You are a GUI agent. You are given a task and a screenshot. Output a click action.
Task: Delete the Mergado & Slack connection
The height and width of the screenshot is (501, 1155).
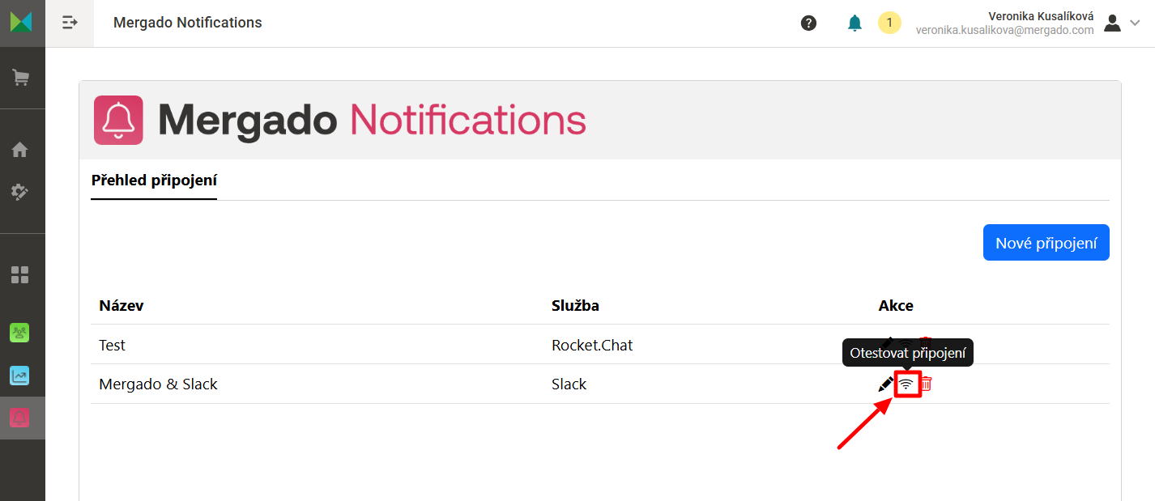(927, 384)
